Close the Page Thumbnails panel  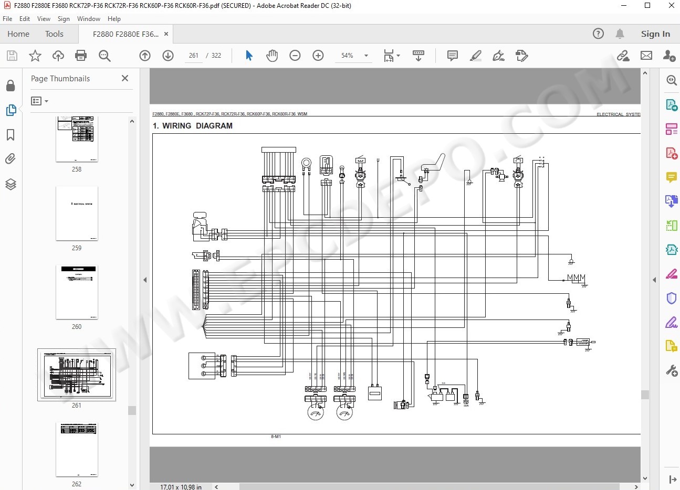pos(125,78)
